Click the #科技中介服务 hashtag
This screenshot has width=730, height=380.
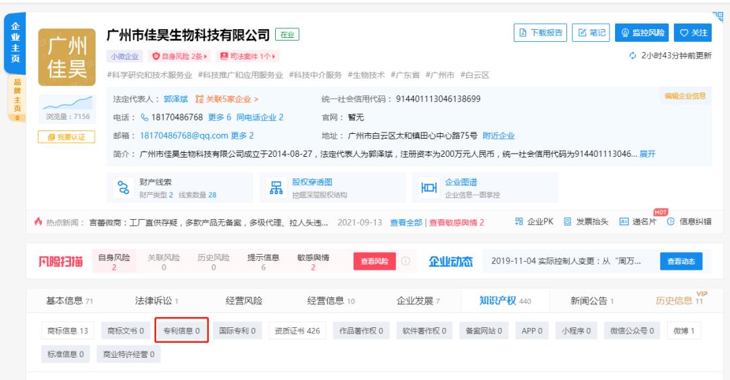pos(315,75)
